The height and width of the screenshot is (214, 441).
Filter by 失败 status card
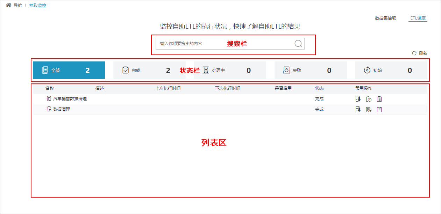point(311,70)
